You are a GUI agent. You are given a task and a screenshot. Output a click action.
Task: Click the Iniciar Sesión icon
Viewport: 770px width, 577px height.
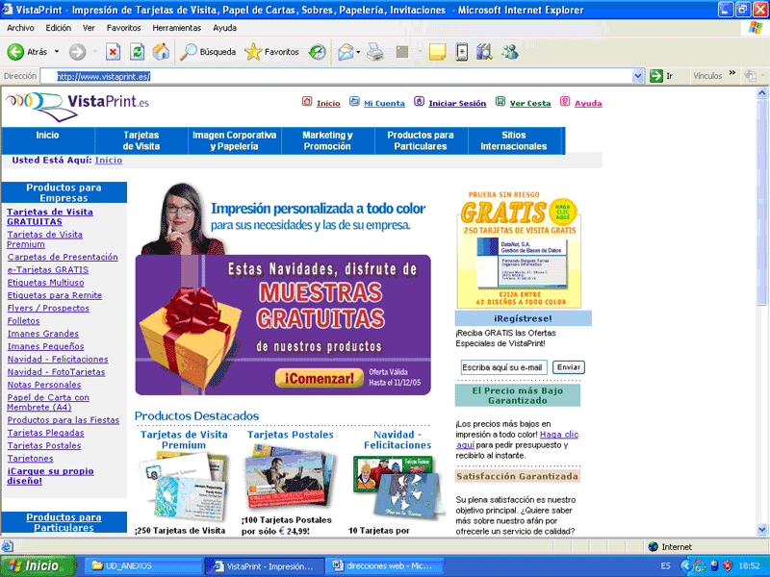tap(419, 102)
